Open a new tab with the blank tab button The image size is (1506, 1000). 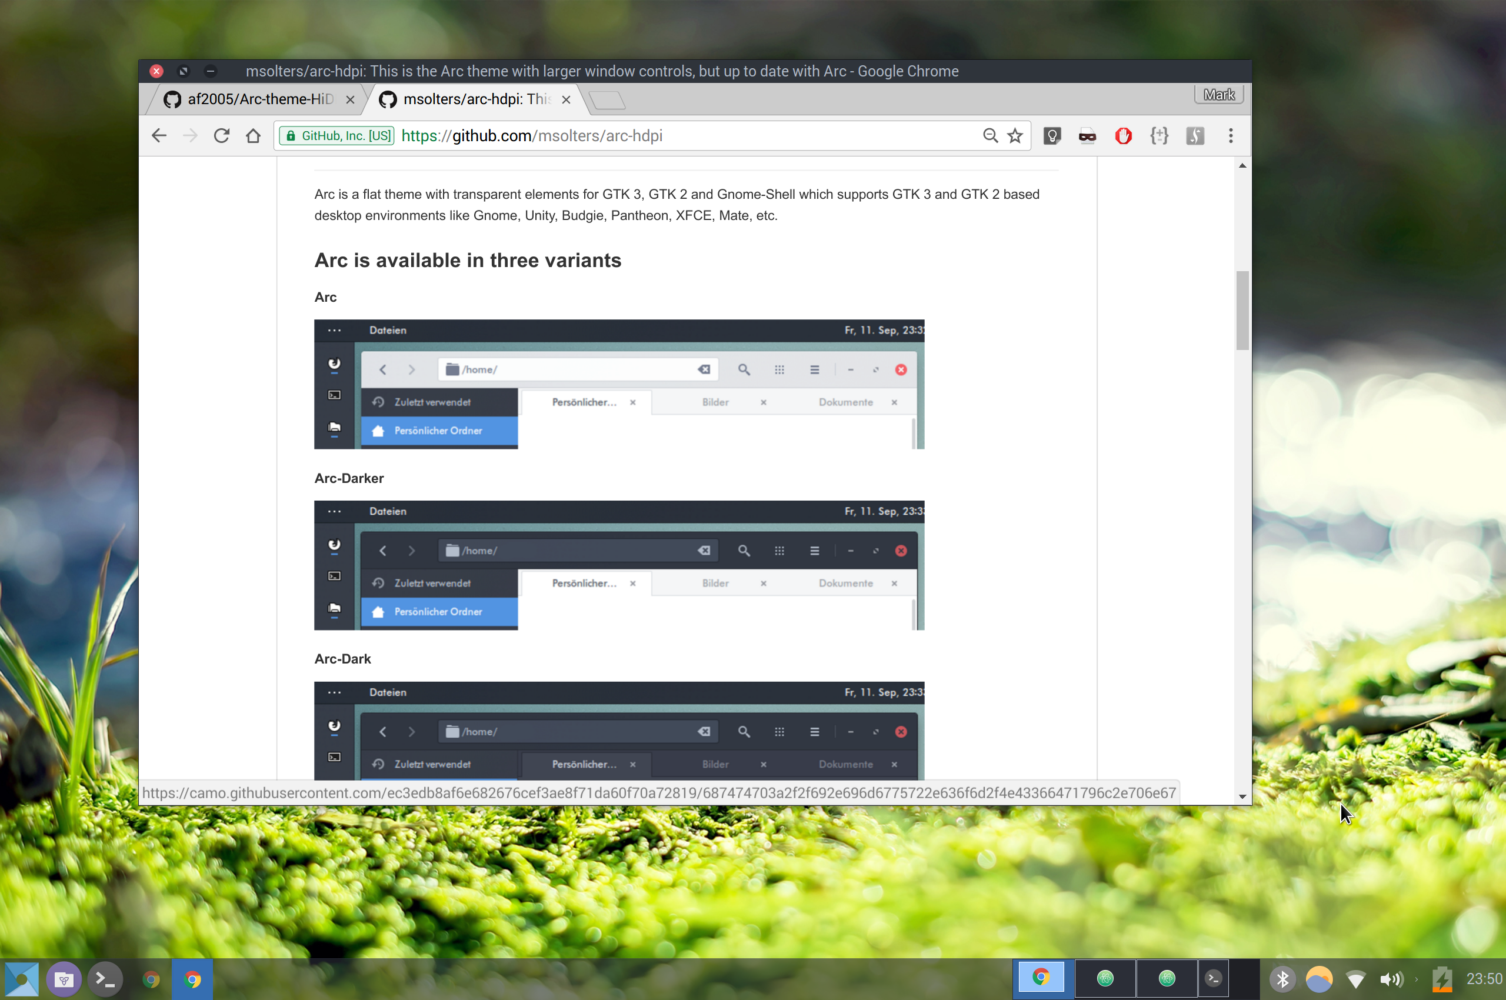click(x=607, y=100)
